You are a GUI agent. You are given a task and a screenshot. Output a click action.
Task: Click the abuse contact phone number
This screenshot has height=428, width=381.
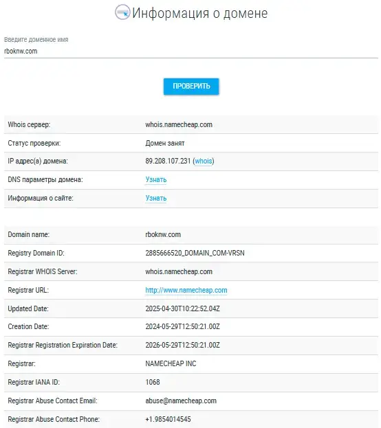pos(168,419)
